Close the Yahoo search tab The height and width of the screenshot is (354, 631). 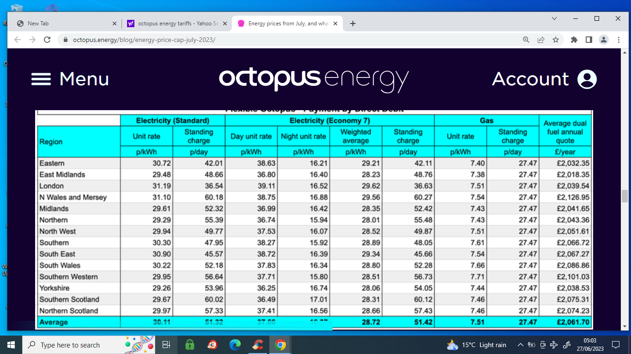[225, 24]
